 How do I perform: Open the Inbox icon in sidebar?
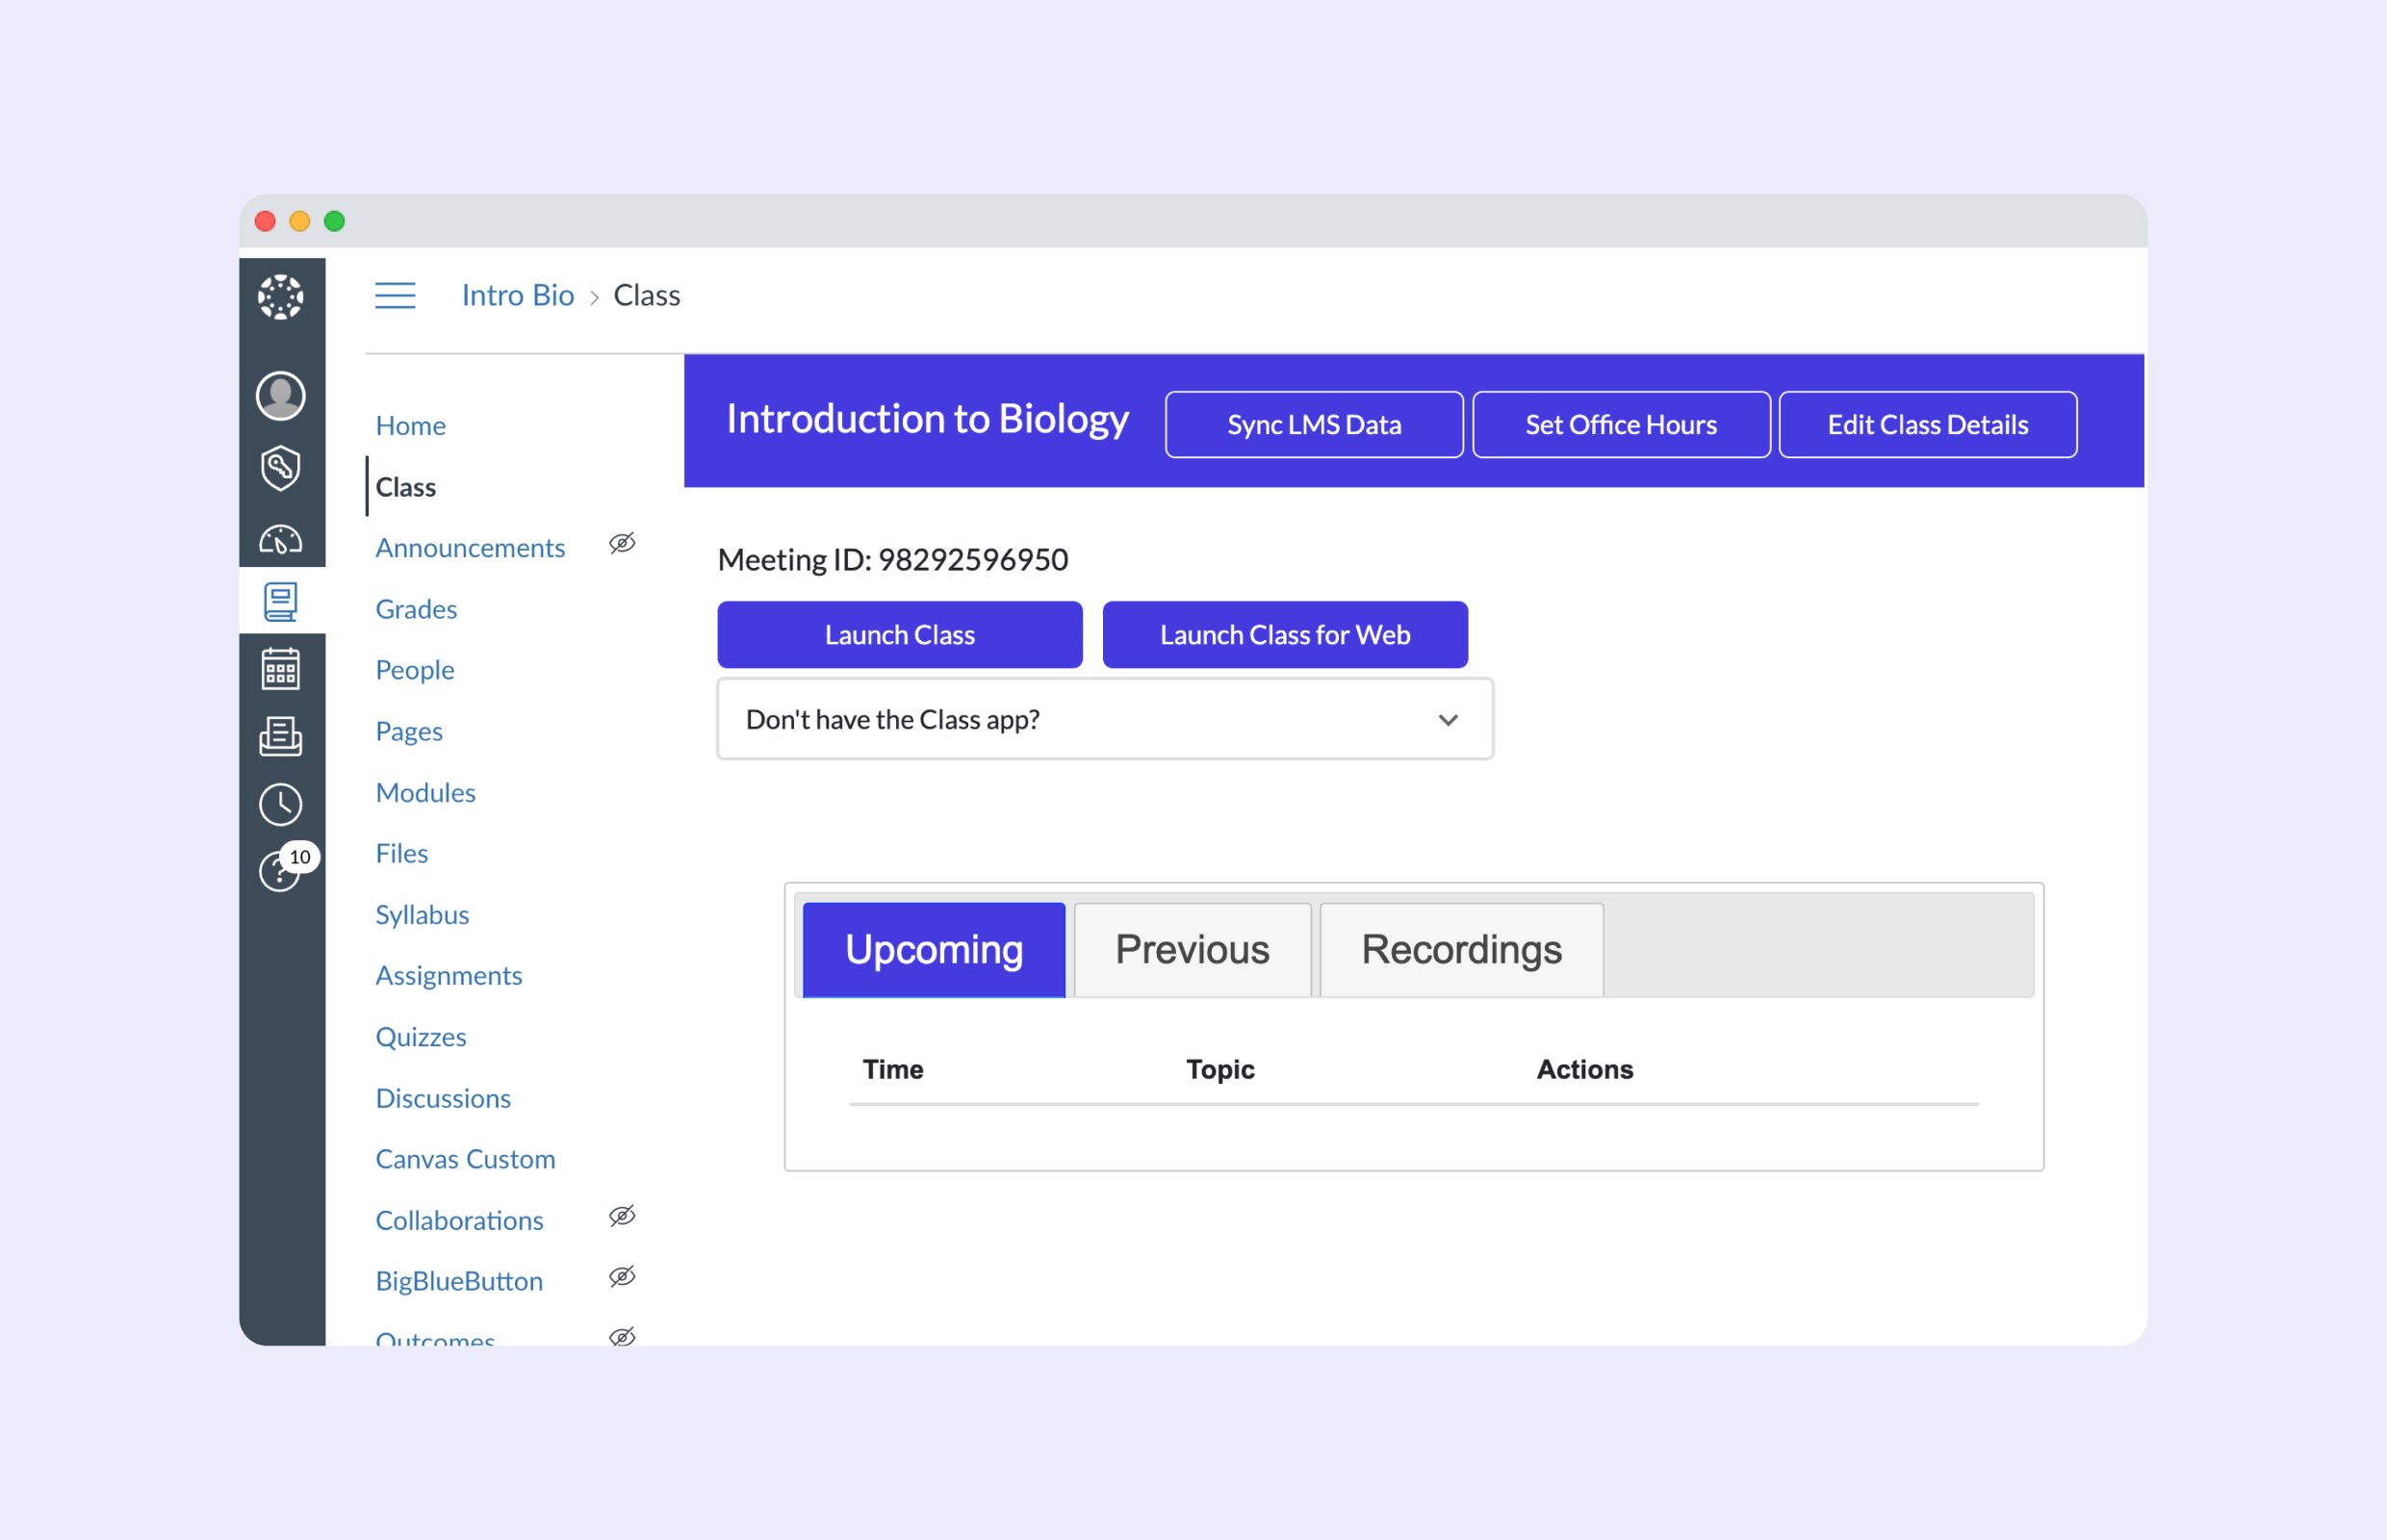pyautogui.click(x=280, y=736)
